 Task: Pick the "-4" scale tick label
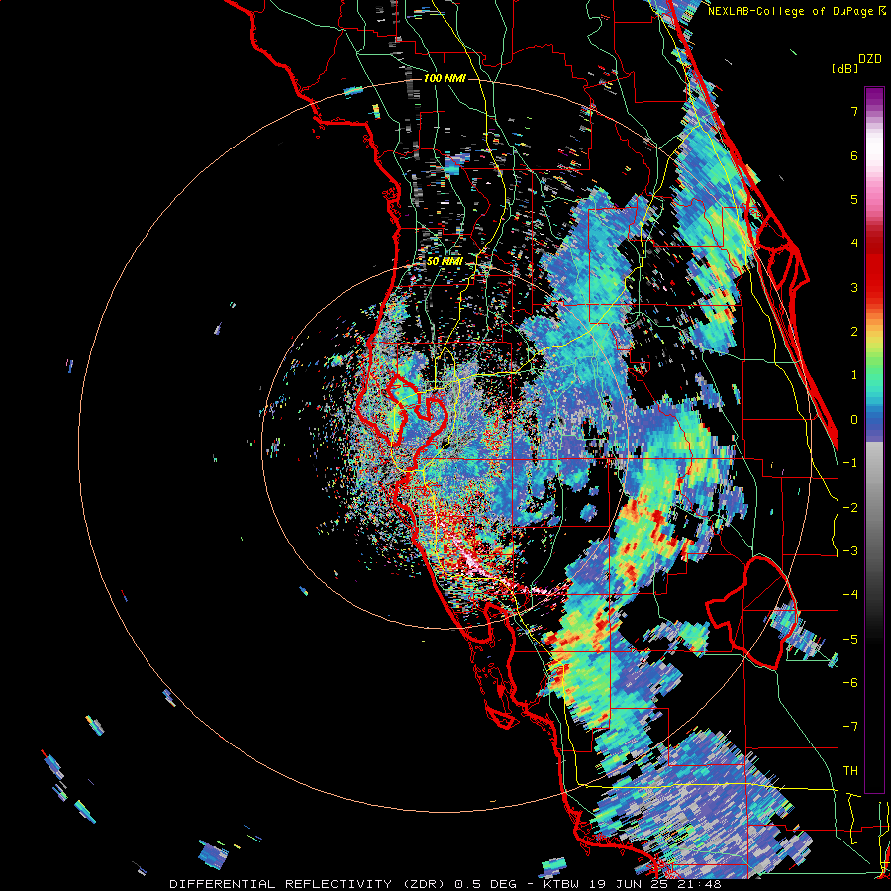click(x=850, y=595)
